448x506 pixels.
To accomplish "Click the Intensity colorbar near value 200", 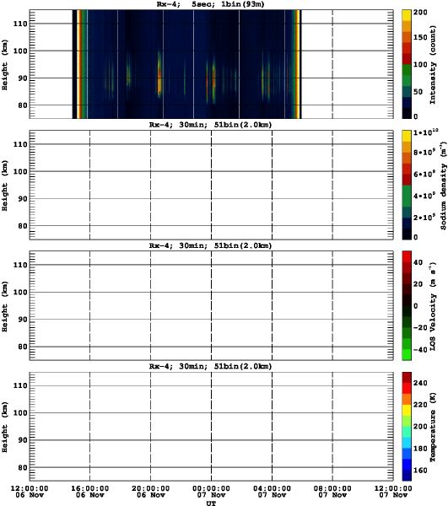I will (407, 13).
